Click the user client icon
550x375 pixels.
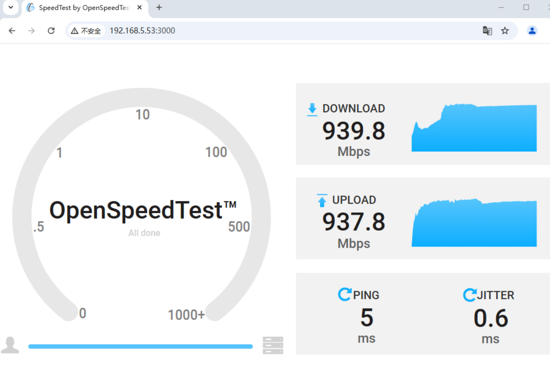pyautogui.click(x=10, y=345)
